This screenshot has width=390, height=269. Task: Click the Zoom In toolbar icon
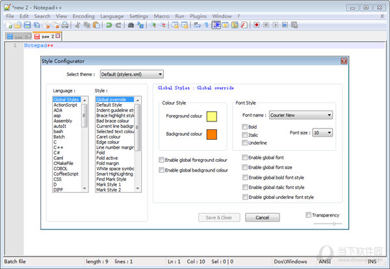pos(153,25)
